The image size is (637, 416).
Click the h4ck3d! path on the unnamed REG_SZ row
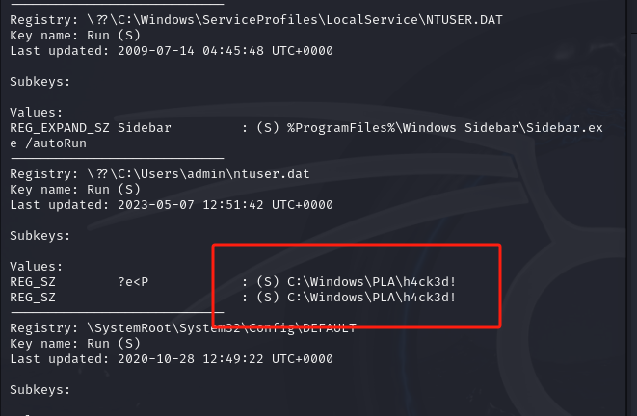click(371, 298)
